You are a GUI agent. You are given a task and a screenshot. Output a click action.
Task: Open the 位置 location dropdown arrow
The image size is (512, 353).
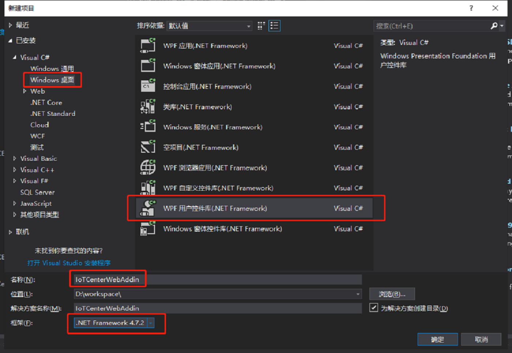coord(358,294)
